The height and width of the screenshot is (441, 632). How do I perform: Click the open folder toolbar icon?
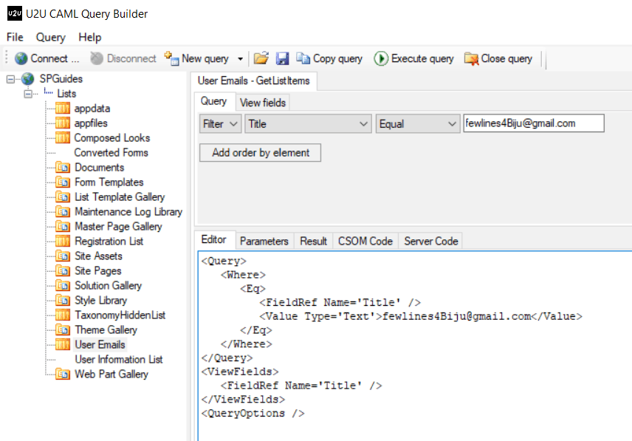[x=261, y=58]
